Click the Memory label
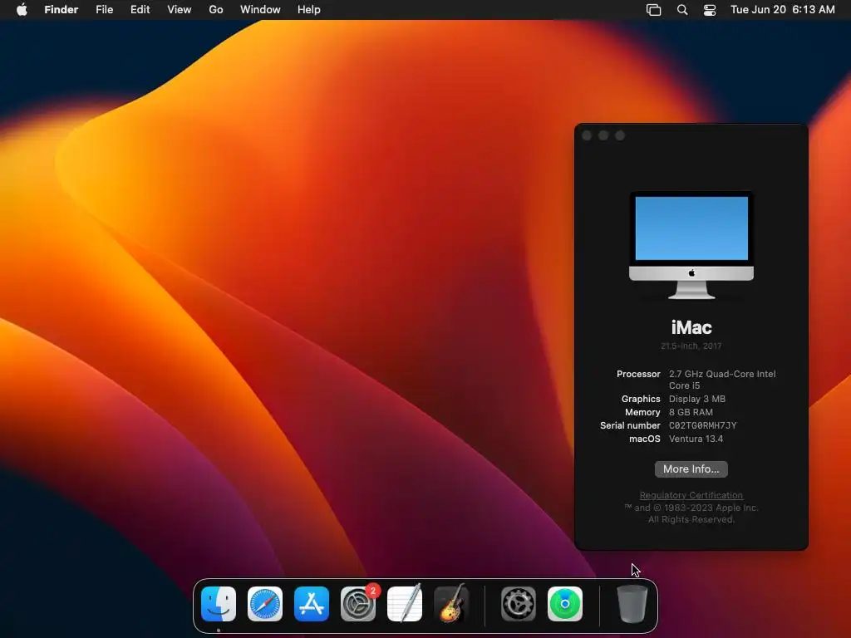This screenshot has height=638, width=851. coord(642,412)
